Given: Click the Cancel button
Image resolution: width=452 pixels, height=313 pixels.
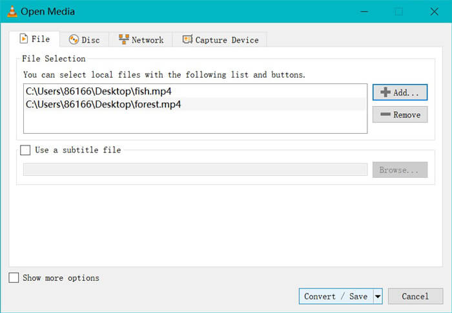Looking at the screenshot, I should point(415,296).
